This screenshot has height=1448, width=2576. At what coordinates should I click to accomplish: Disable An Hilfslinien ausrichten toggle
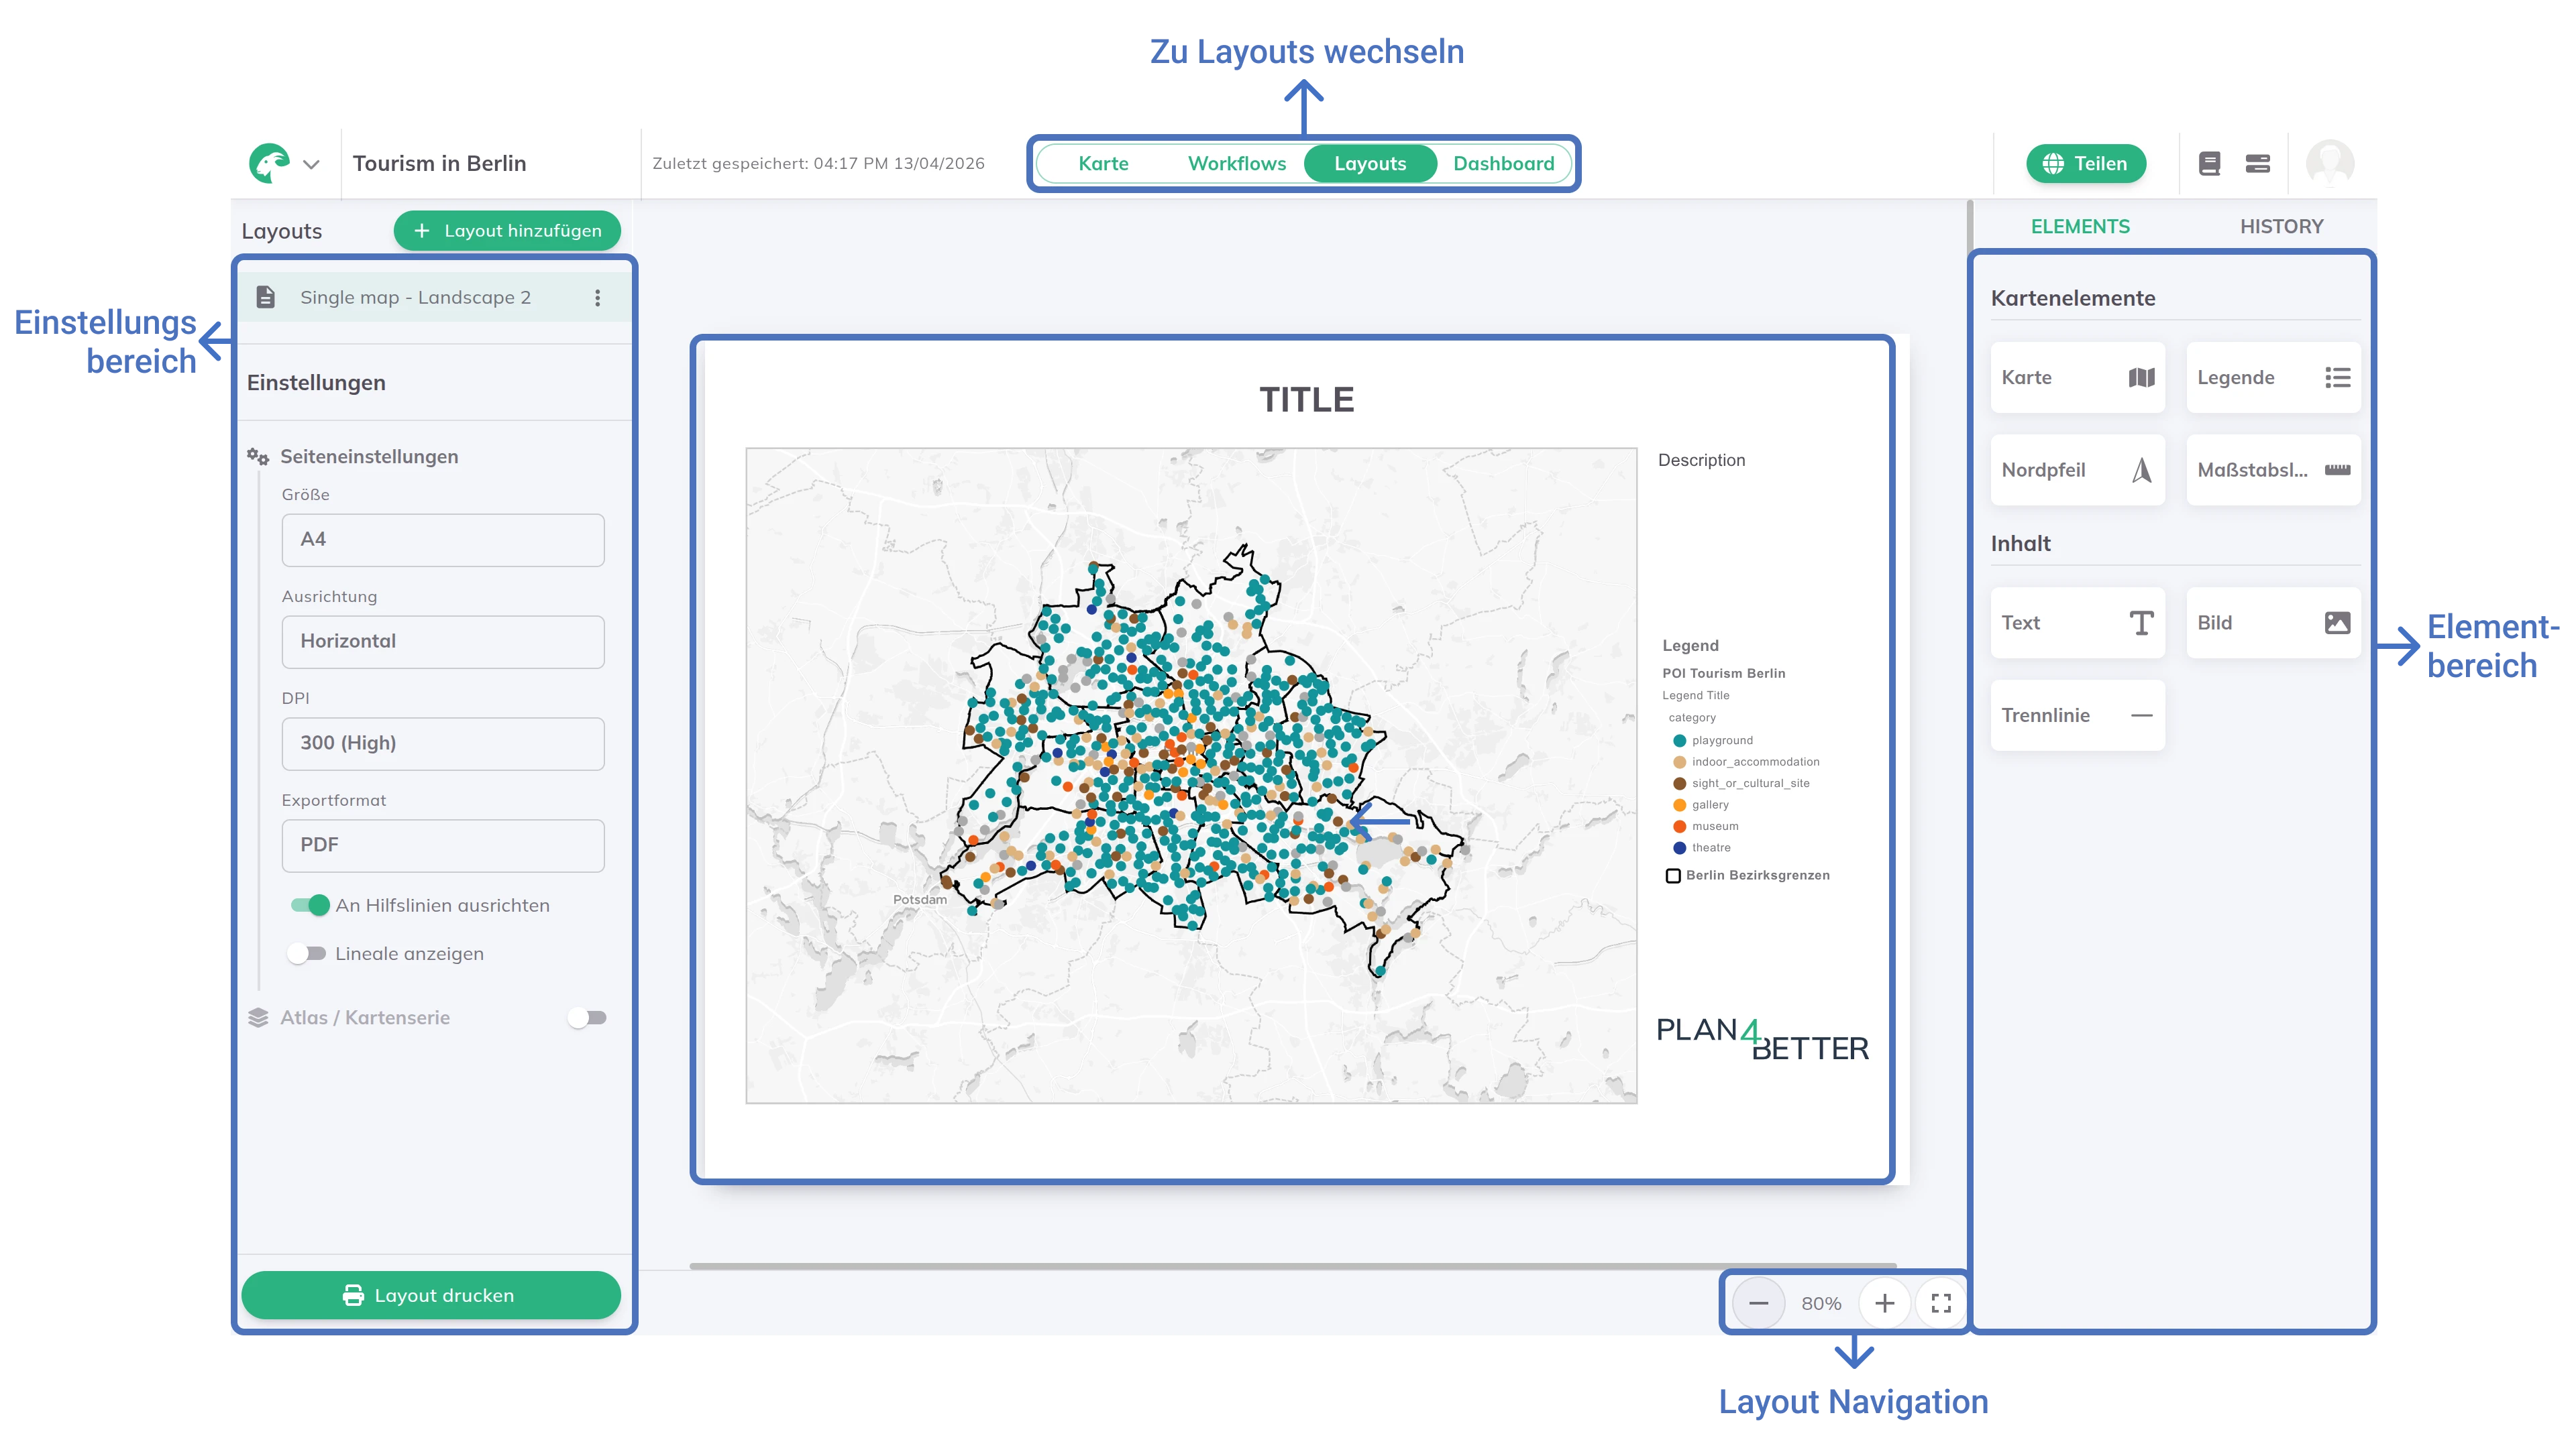click(x=310, y=904)
